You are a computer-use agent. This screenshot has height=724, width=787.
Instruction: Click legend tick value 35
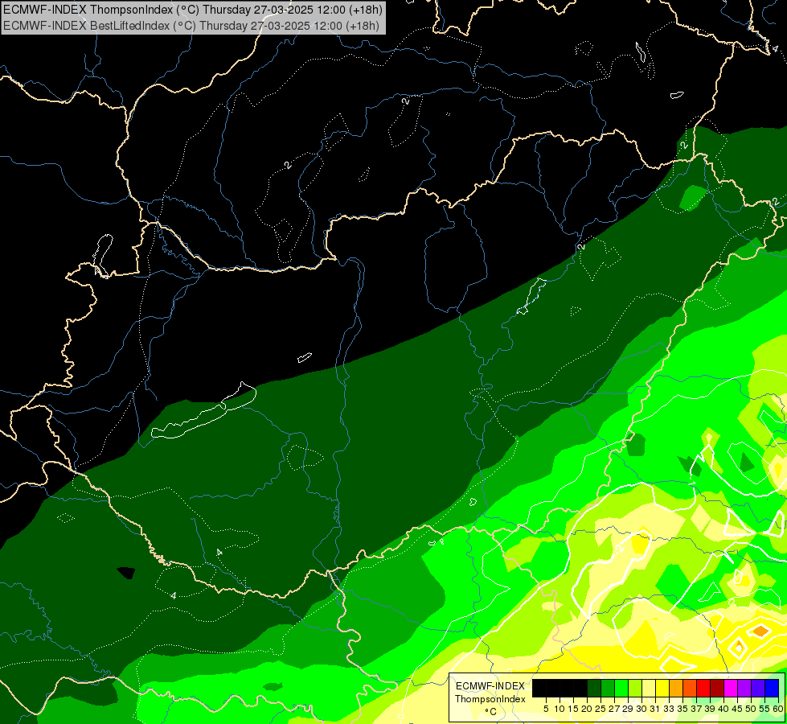tap(683, 709)
